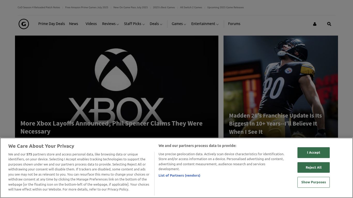Open List of Partners (vendors) link
Viewport: 353px width, 198px height.
point(179,175)
